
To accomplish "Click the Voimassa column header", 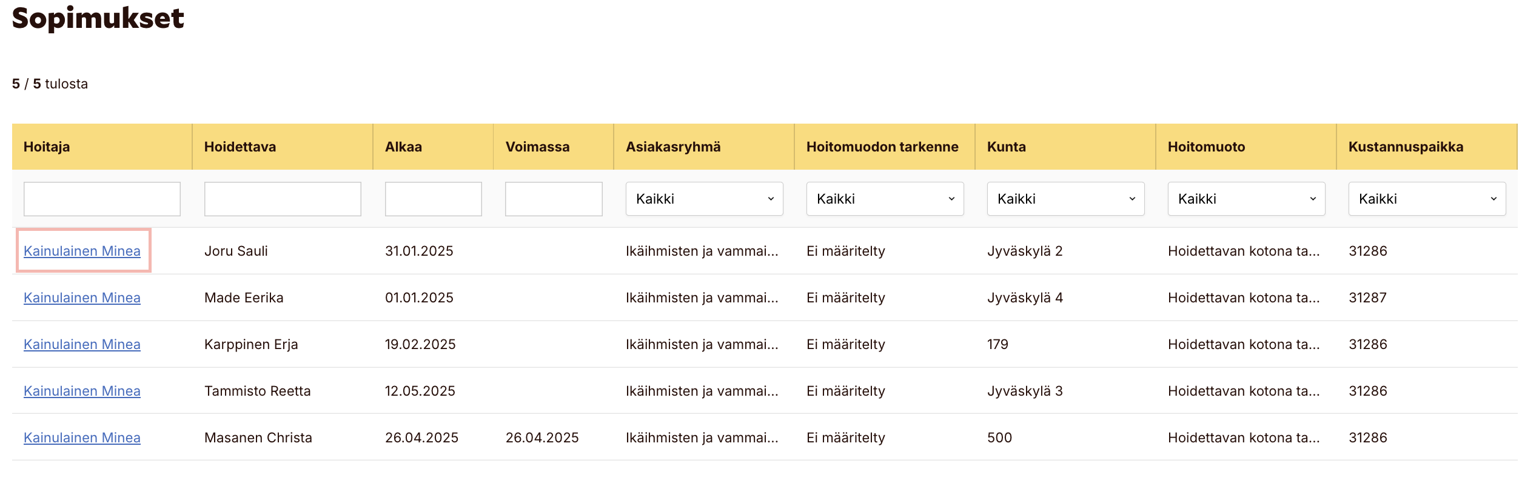I will click(x=537, y=147).
